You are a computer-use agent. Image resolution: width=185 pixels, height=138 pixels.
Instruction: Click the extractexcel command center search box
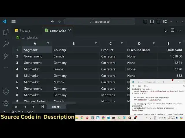pos(99,22)
